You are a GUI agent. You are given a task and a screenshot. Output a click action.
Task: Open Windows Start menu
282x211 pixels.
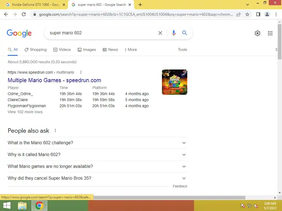tap(7, 206)
